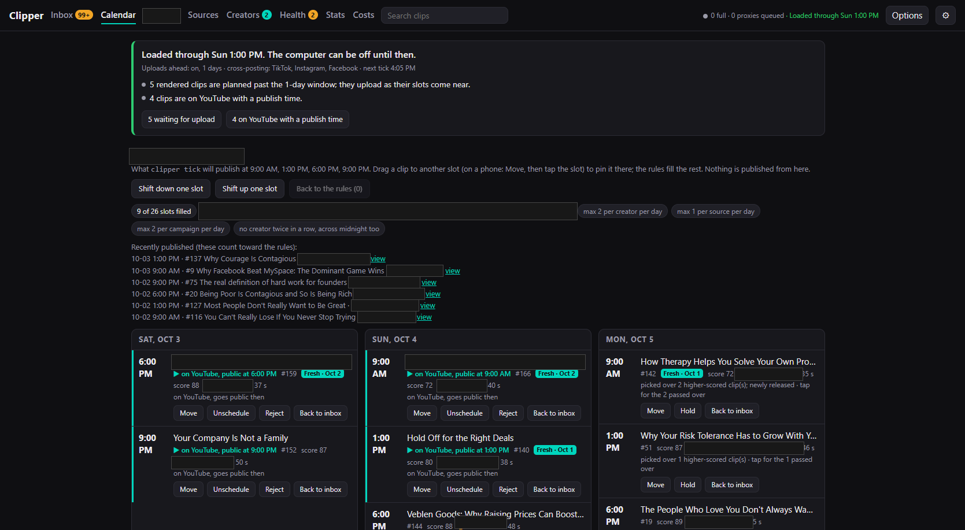The height and width of the screenshot is (530, 965).
Task: Click Move for Sun 9:00 AM clip #166
Action: click(422, 413)
